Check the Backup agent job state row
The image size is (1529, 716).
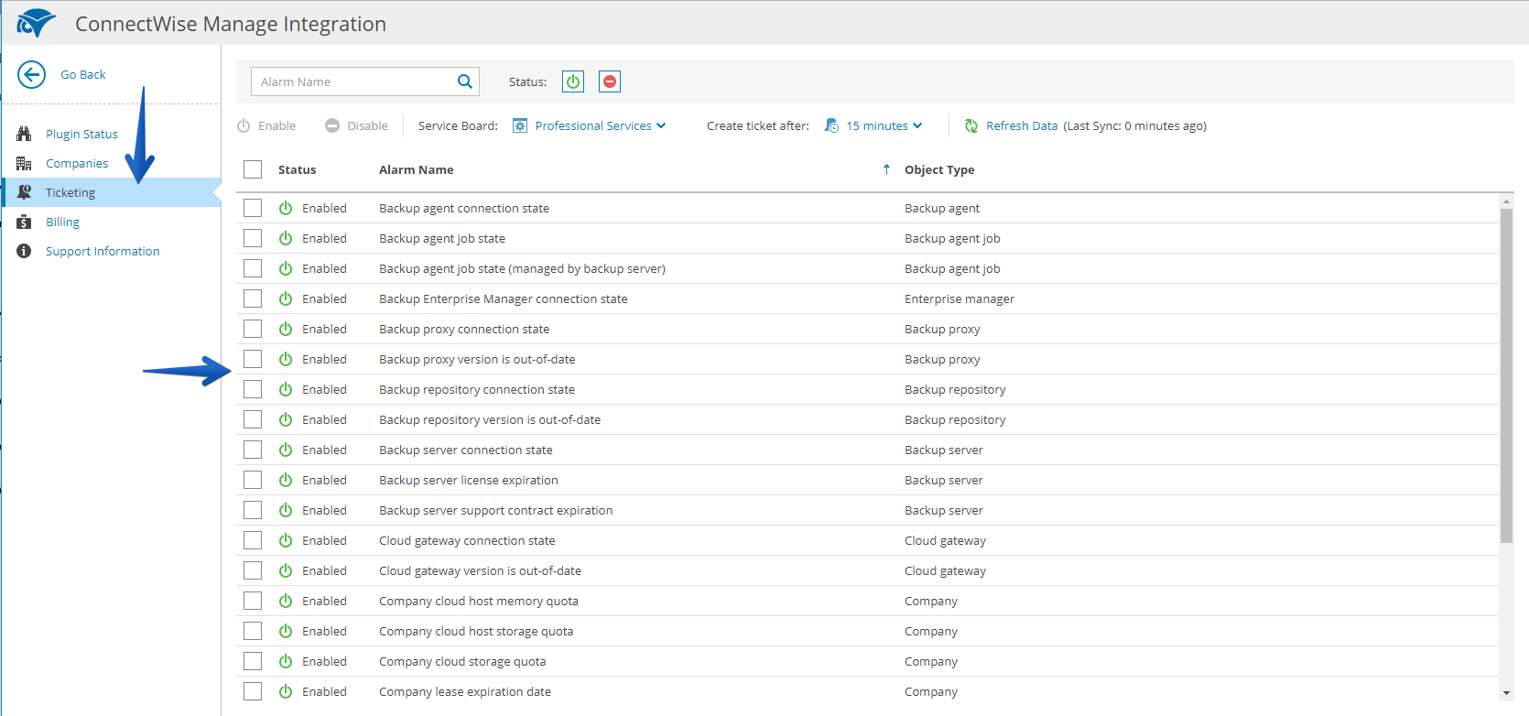pos(253,238)
